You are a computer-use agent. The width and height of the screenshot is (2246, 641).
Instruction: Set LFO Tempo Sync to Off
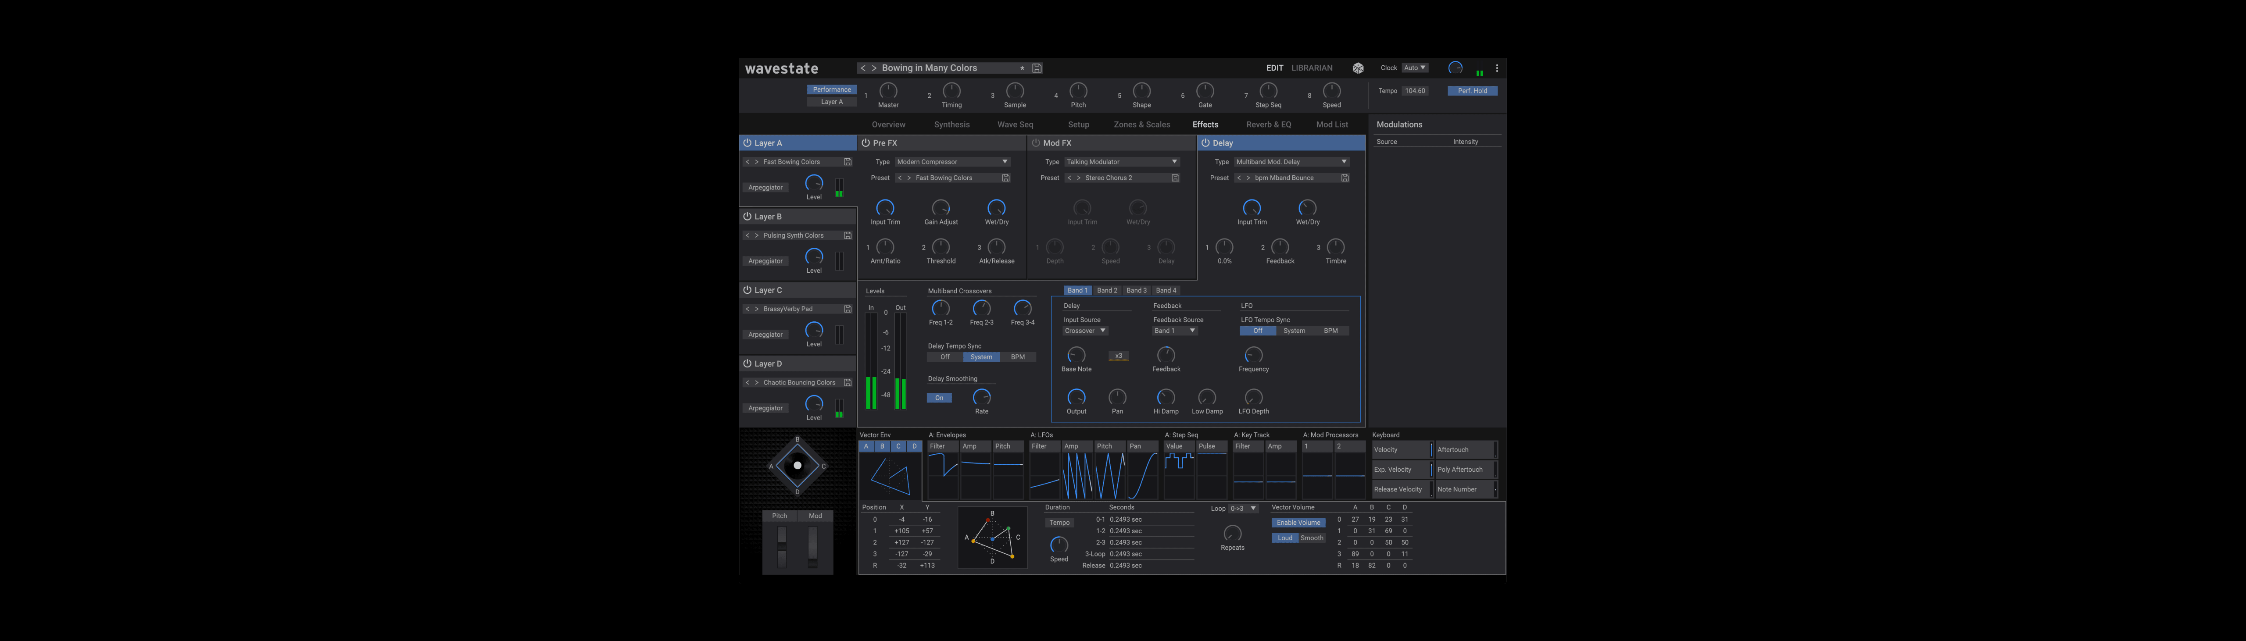tap(1258, 331)
